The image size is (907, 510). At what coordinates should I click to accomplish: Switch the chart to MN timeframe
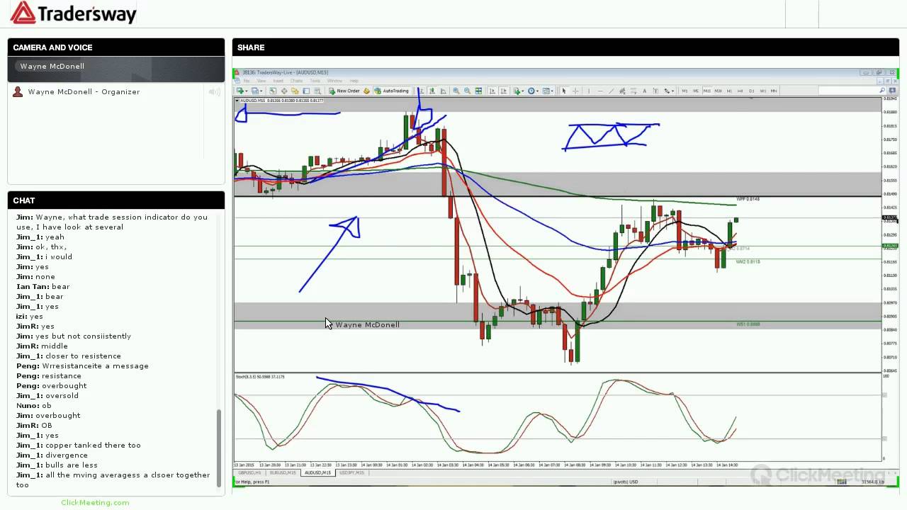tap(774, 91)
